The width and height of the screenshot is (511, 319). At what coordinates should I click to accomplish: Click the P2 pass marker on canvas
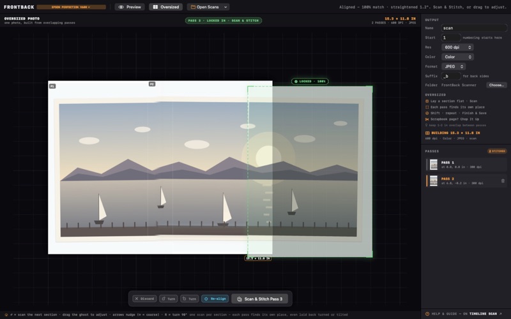[152, 84]
